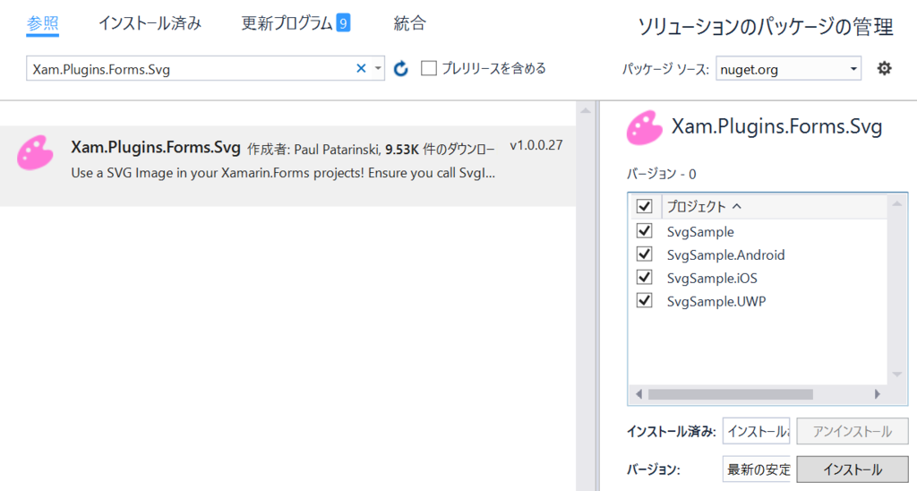Click the v1.0.0.27 version label
The image size is (917, 491).
click(536, 145)
